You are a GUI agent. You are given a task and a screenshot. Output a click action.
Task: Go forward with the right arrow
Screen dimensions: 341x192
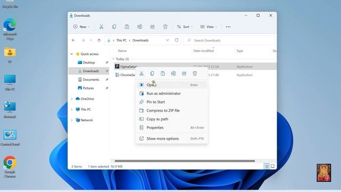pos(83,41)
